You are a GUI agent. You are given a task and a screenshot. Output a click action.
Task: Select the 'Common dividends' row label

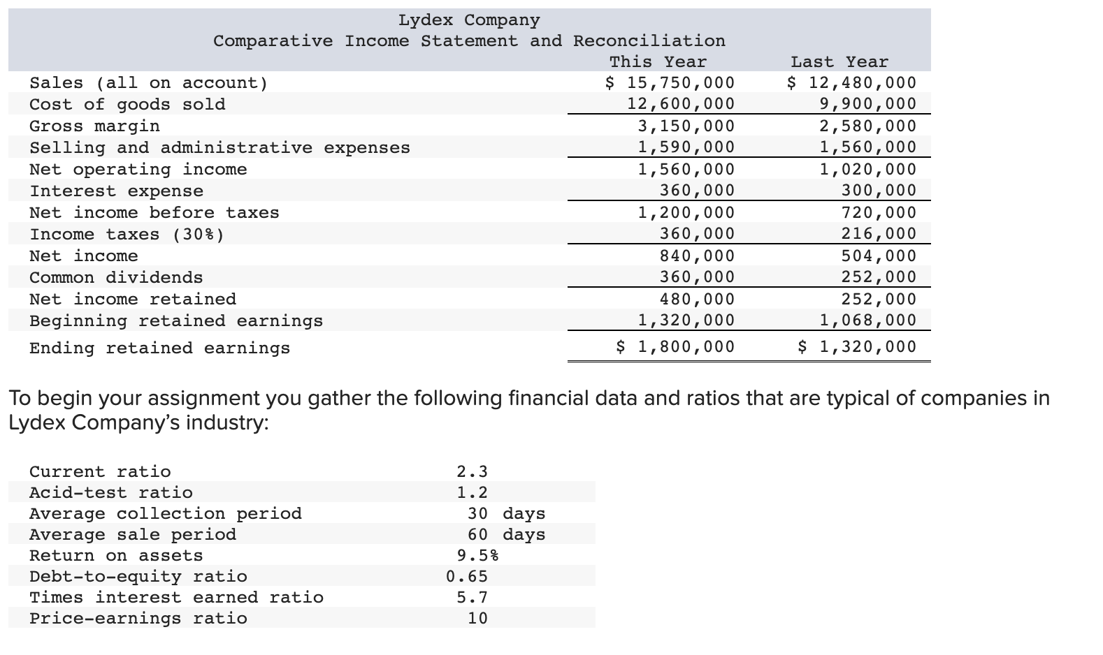[x=116, y=277]
